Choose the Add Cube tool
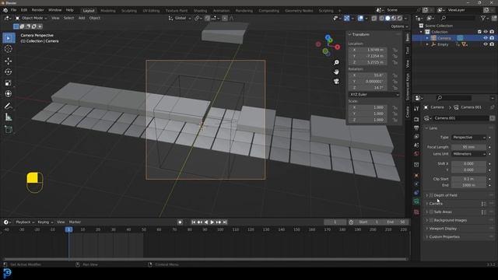The width and height of the screenshot is (498, 280). pyautogui.click(x=9, y=130)
